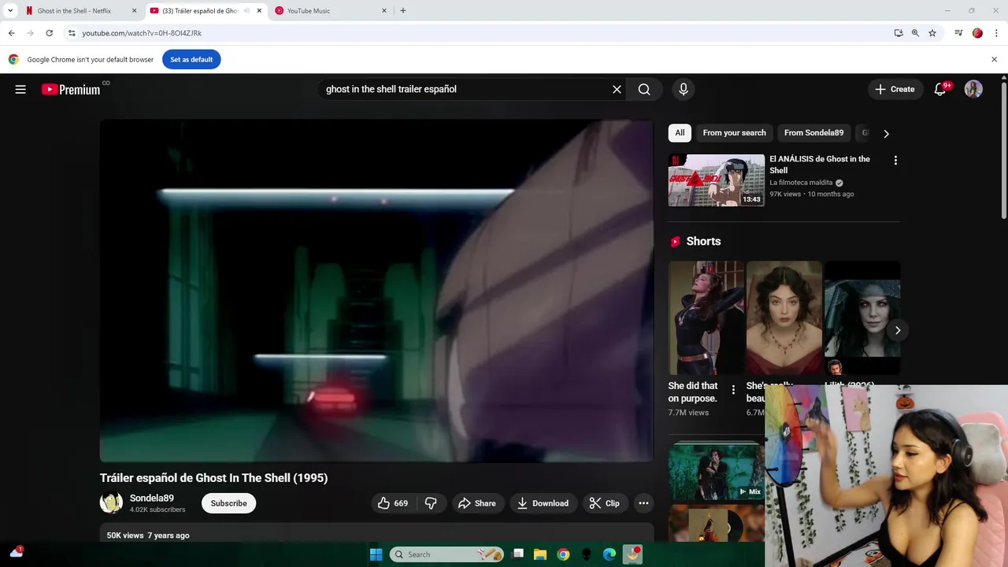Open 'She did that on purpose' short thumbnail
1008x567 pixels.
tap(706, 318)
